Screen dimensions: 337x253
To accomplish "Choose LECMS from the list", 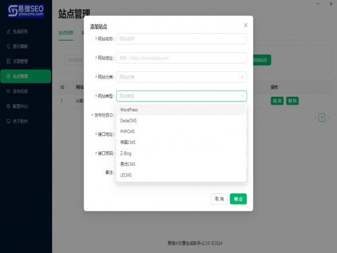I will 181,175.
